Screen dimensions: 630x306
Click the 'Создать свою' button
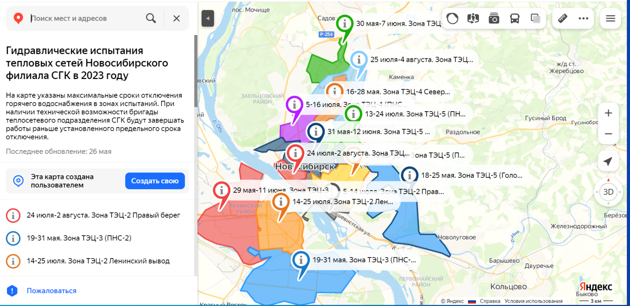click(x=155, y=181)
